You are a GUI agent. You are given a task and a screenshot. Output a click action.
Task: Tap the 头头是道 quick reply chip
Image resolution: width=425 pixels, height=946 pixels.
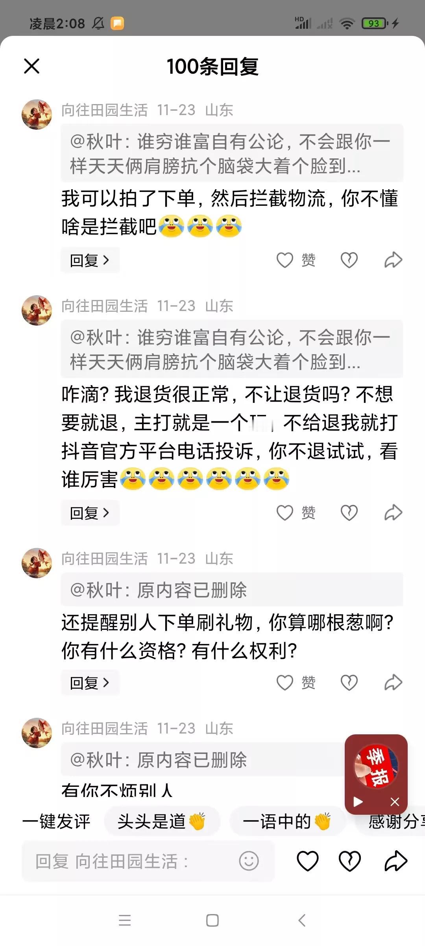coord(162,822)
